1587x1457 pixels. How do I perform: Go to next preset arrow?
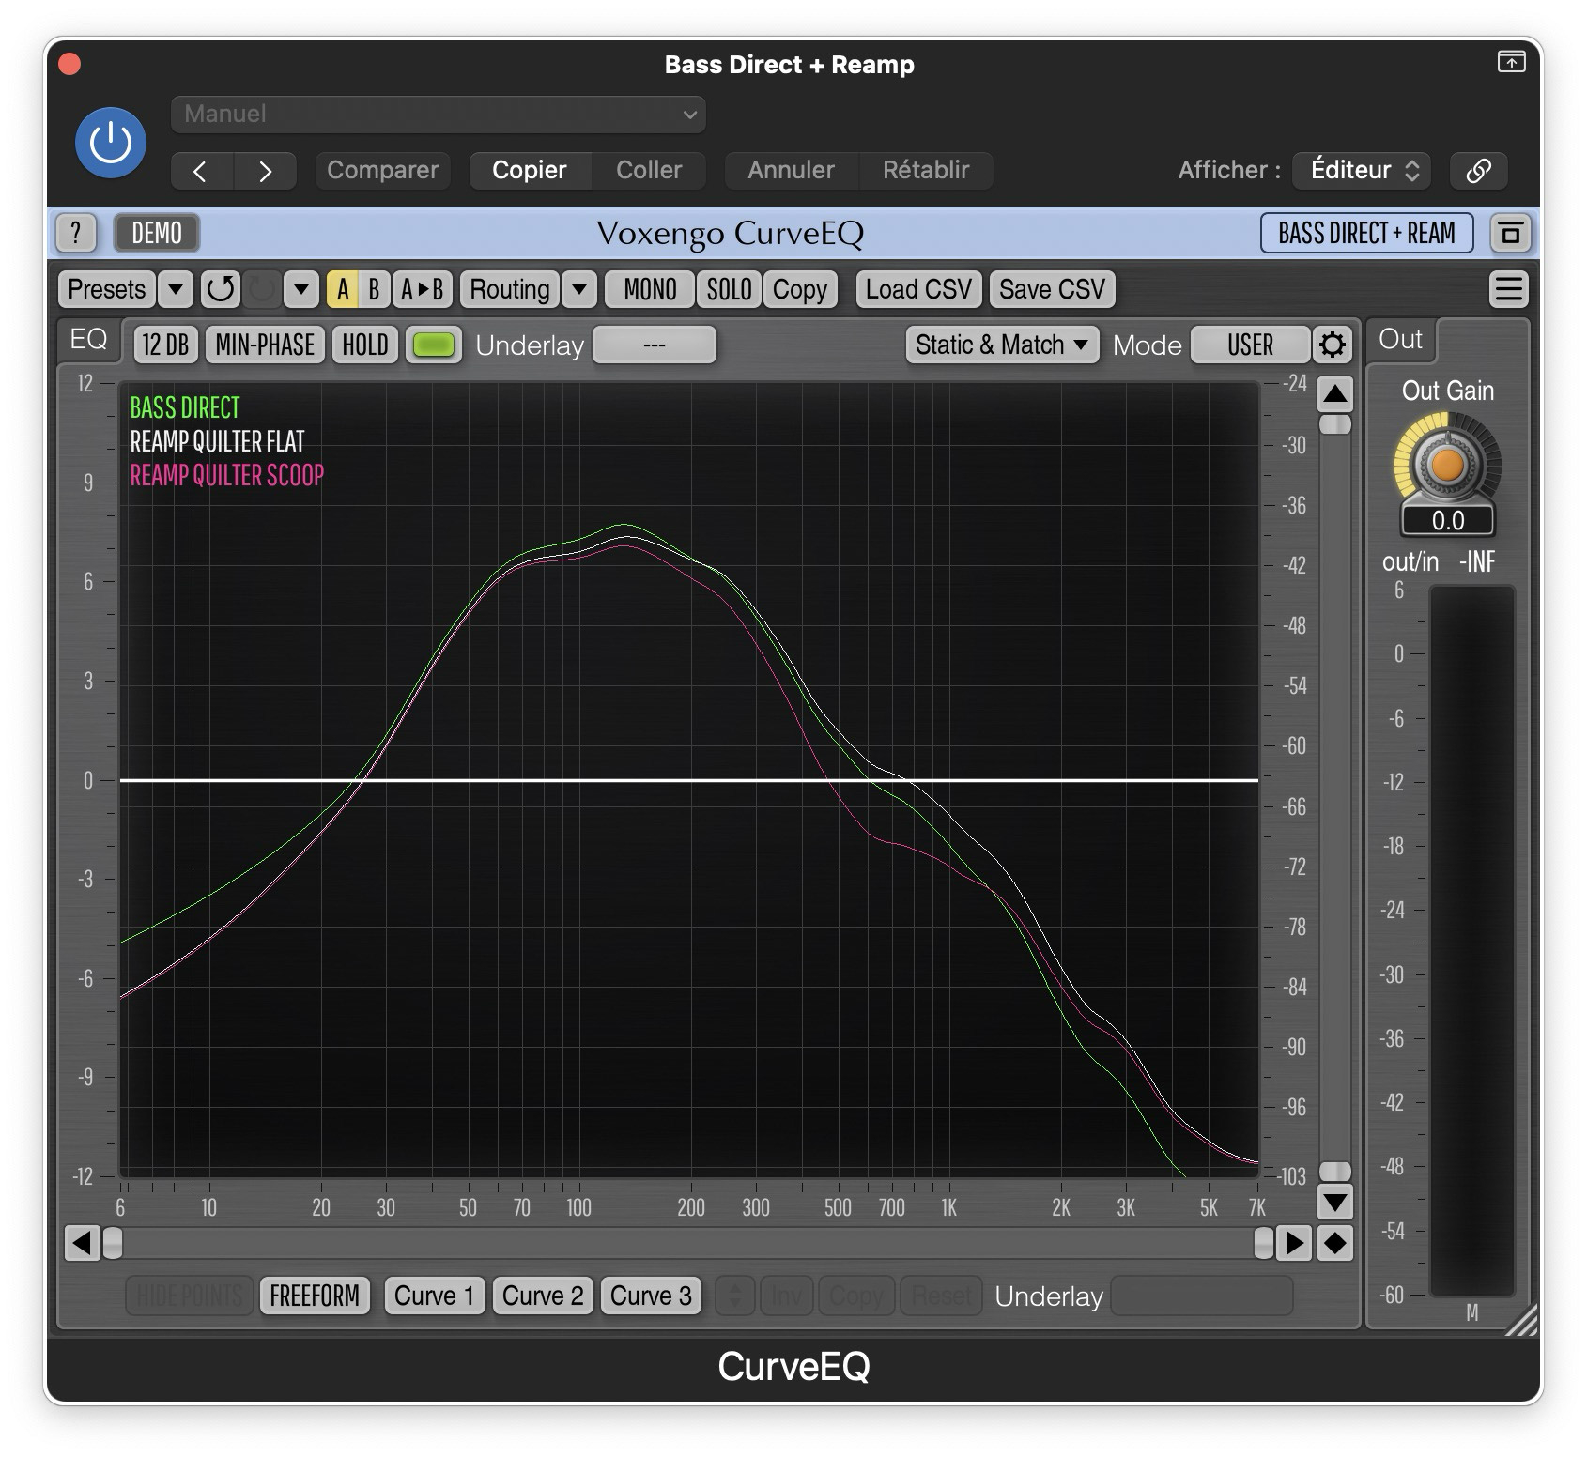click(x=265, y=171)
